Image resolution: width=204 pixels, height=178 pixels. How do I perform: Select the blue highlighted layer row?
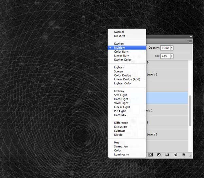167,98
